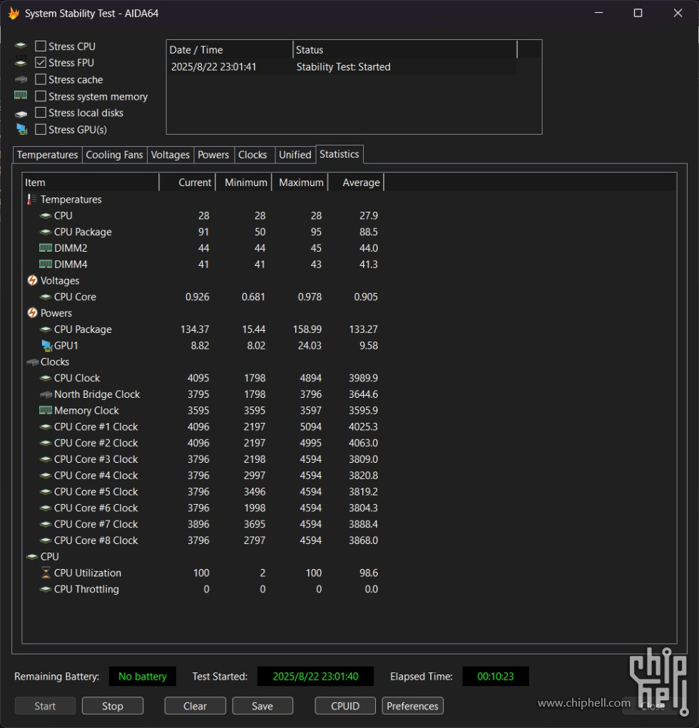
Task: Click the Elapsed Time value 00:10:23
Action: click(x=496, y=676)
